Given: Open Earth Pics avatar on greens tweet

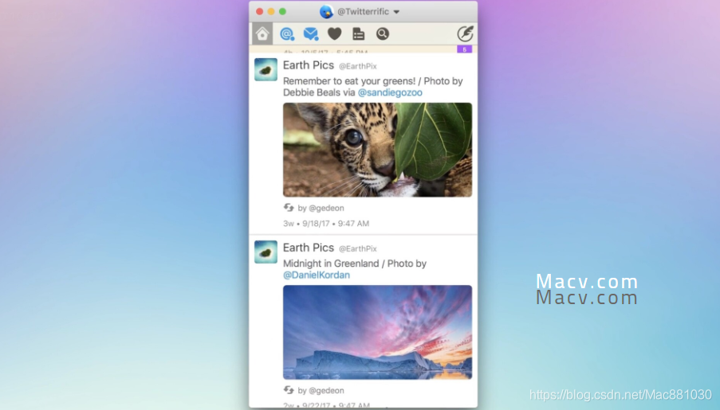Looking at the screenshot, I should tap(266, 70).
